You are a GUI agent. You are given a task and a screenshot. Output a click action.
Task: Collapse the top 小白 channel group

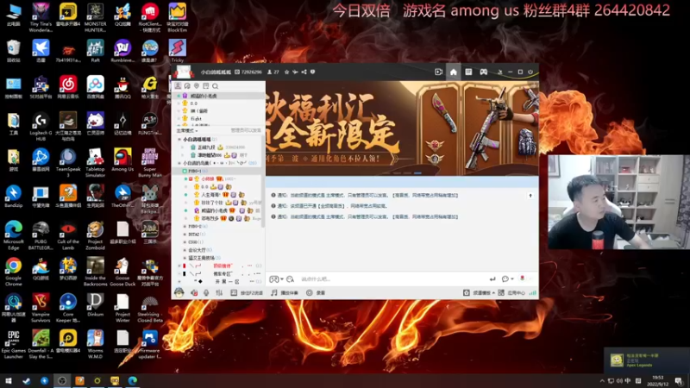tap(179, 139)
